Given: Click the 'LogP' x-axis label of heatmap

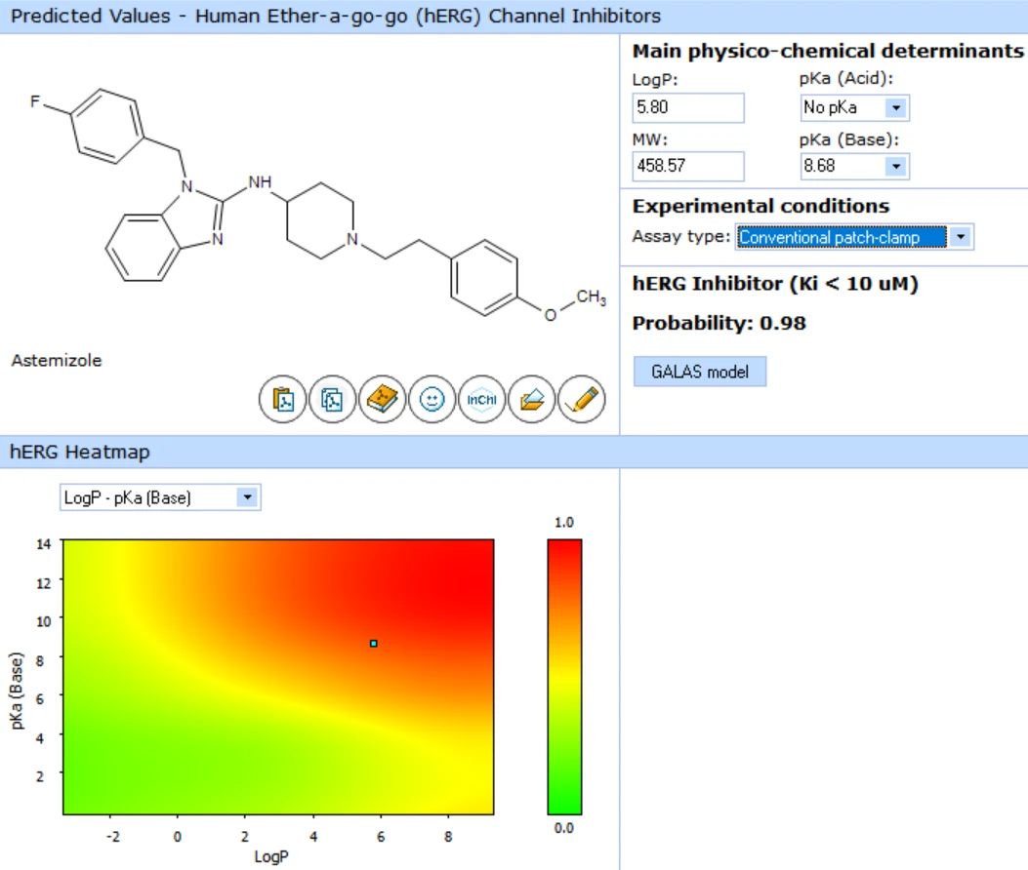Looking at the screenshot, I should 271,856.
